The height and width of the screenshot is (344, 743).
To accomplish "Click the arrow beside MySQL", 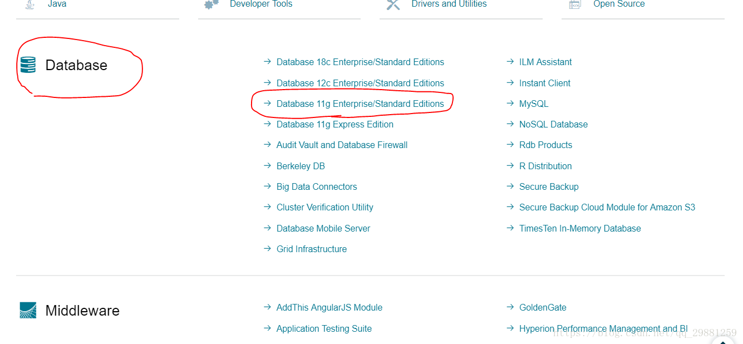I will coord(510,103).
